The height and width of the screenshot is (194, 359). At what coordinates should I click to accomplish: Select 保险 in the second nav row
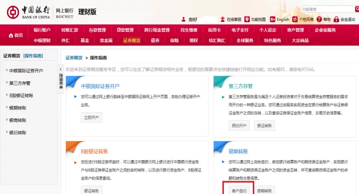(x=174, y=40)
